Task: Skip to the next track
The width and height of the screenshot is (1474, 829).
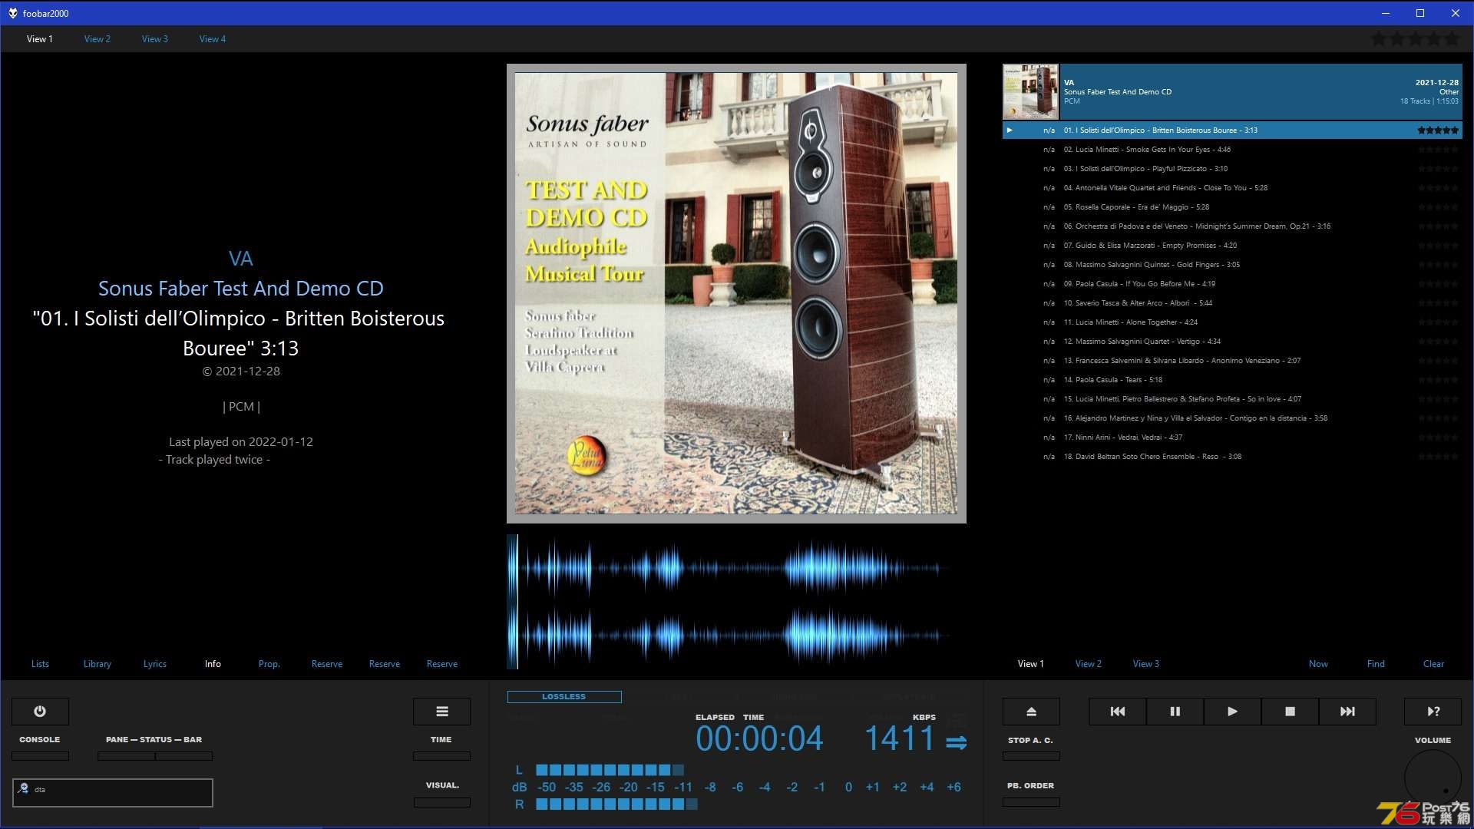Action: coord(1347,712)
